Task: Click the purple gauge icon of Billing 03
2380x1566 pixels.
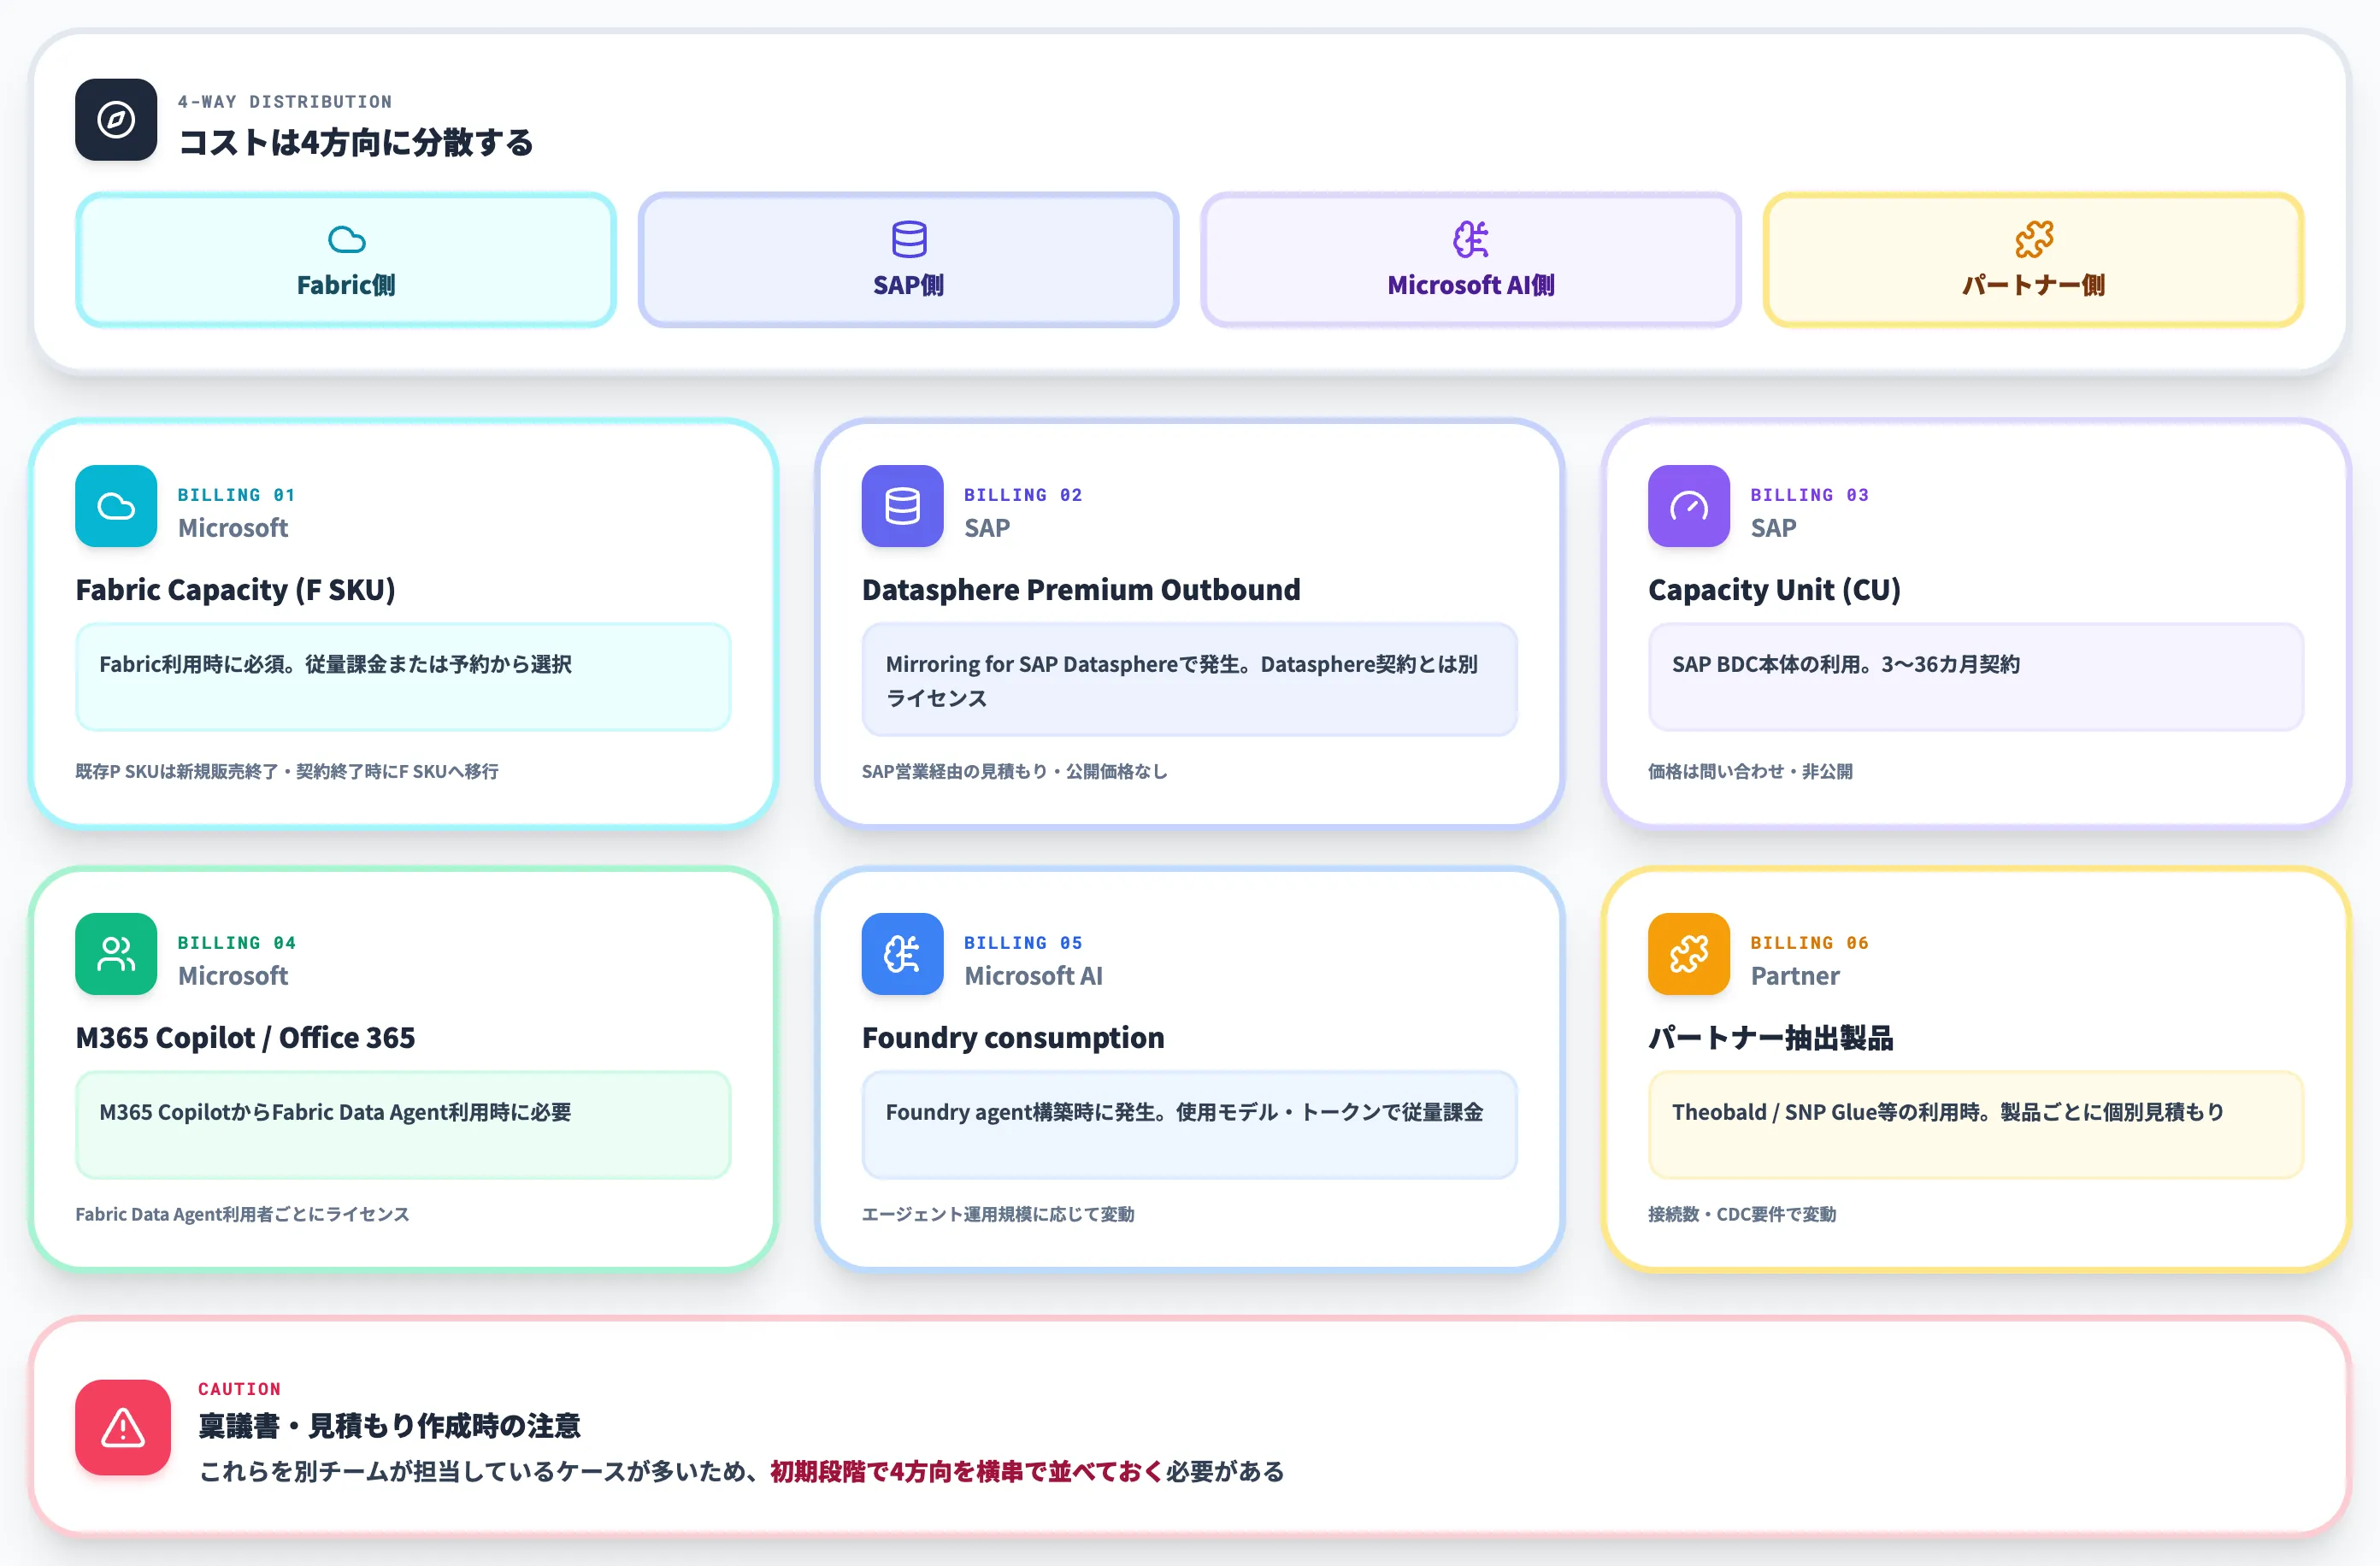Action: pyautogui.click(x=1688, y=506)
